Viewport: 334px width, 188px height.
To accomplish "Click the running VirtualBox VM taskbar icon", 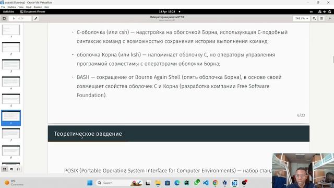I will click(234, 183).
